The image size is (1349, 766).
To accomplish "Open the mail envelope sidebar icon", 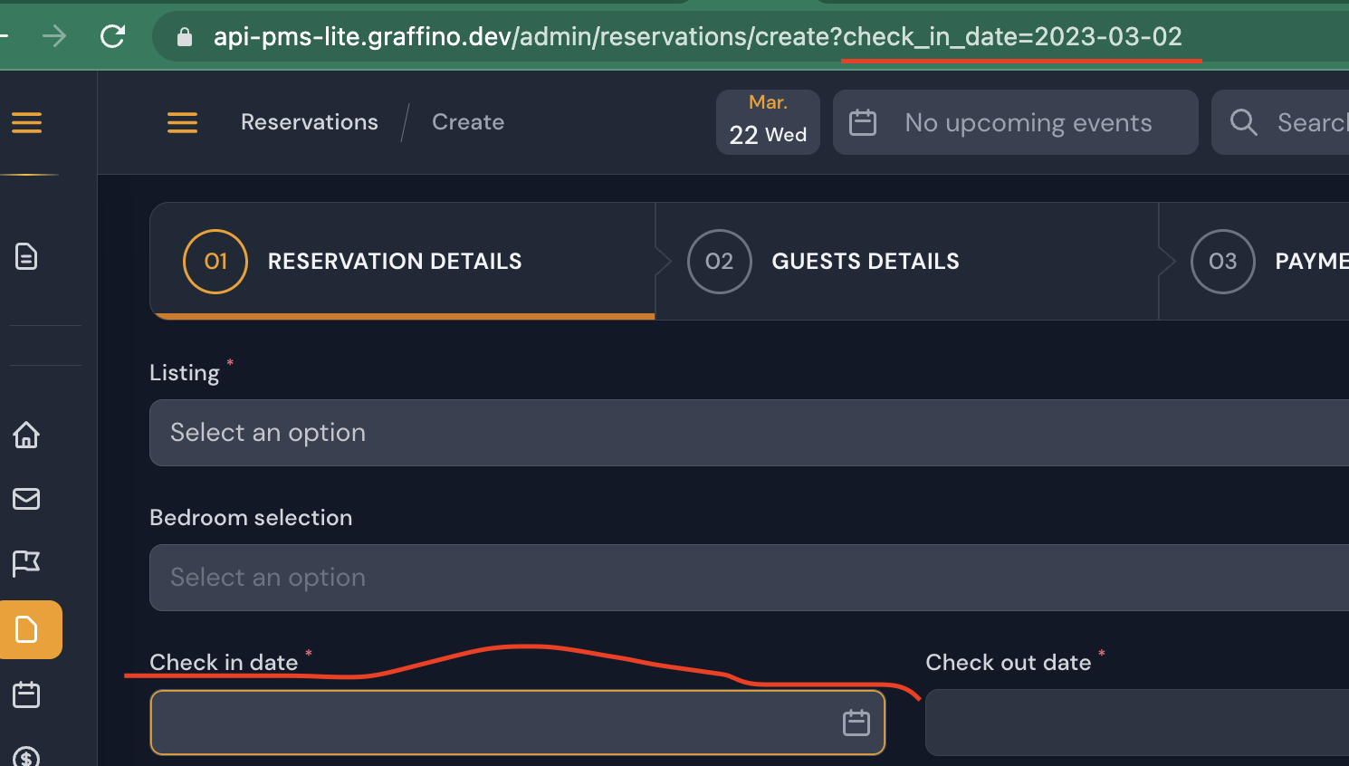I will (26, 499).
